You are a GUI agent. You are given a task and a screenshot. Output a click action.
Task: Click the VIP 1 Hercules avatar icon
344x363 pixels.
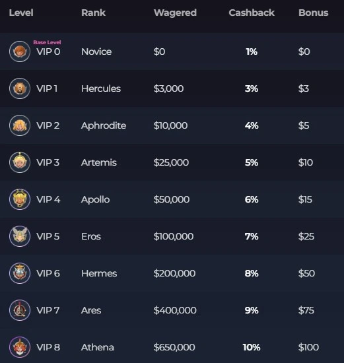[20, 88]
